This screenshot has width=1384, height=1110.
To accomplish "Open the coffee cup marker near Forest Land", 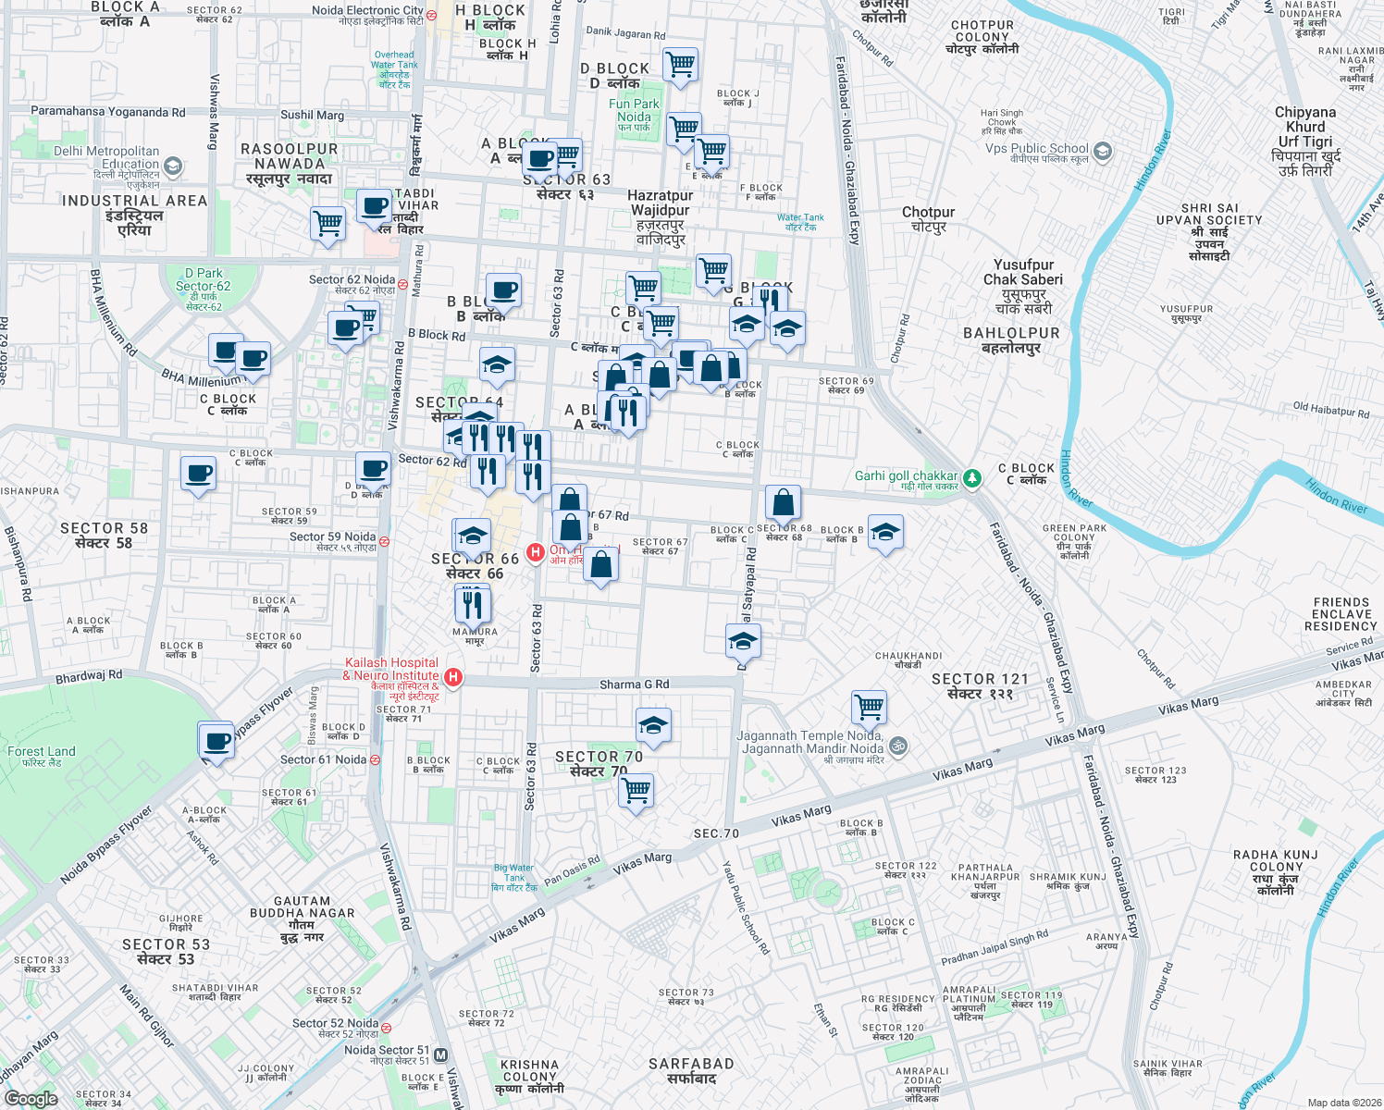I will (216, 741).
